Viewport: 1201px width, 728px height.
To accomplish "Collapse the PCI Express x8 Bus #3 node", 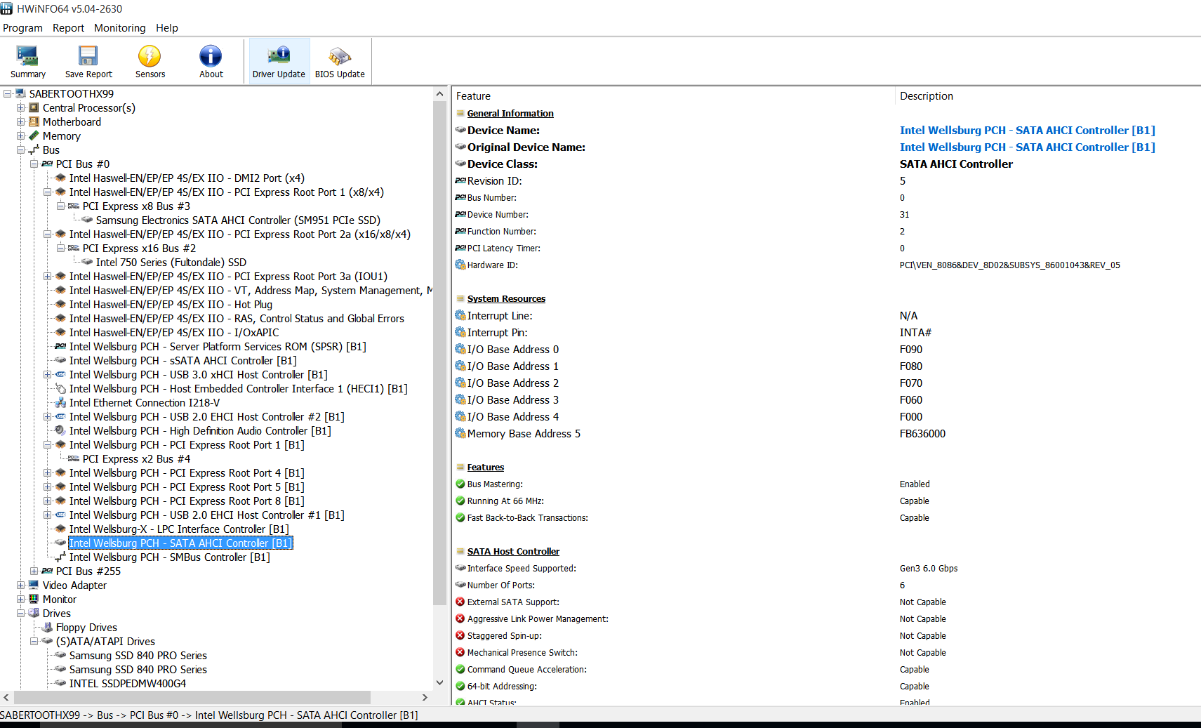I will pyautogui.click(x=60, y=206).
